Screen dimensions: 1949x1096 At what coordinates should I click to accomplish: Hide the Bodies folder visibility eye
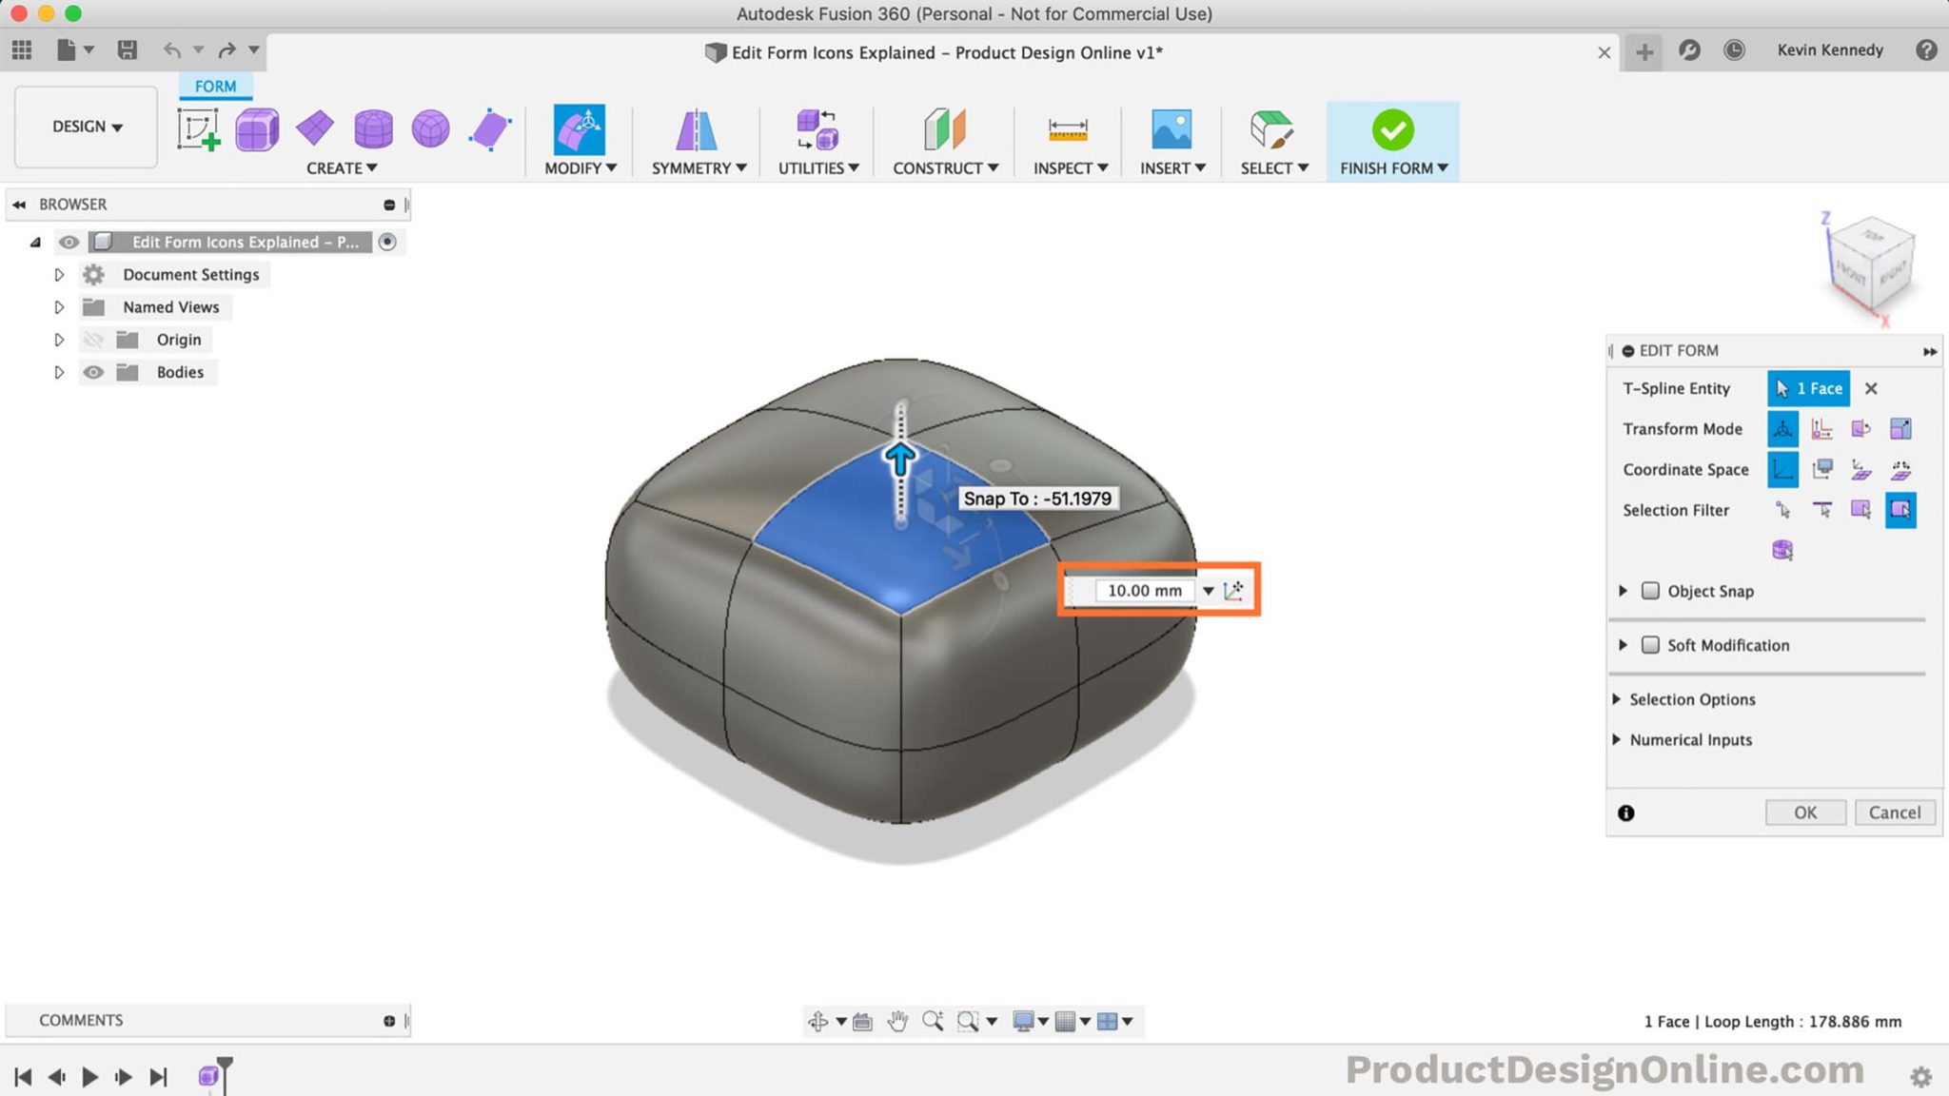coord(93,372)
